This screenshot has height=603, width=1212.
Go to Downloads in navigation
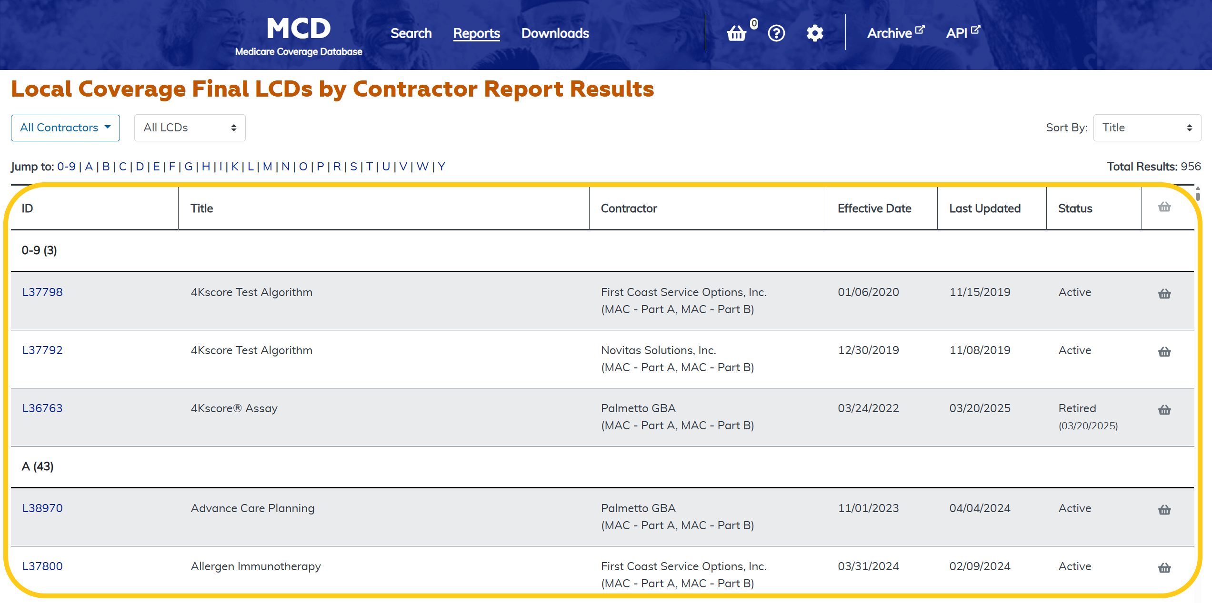click(555, 33)
